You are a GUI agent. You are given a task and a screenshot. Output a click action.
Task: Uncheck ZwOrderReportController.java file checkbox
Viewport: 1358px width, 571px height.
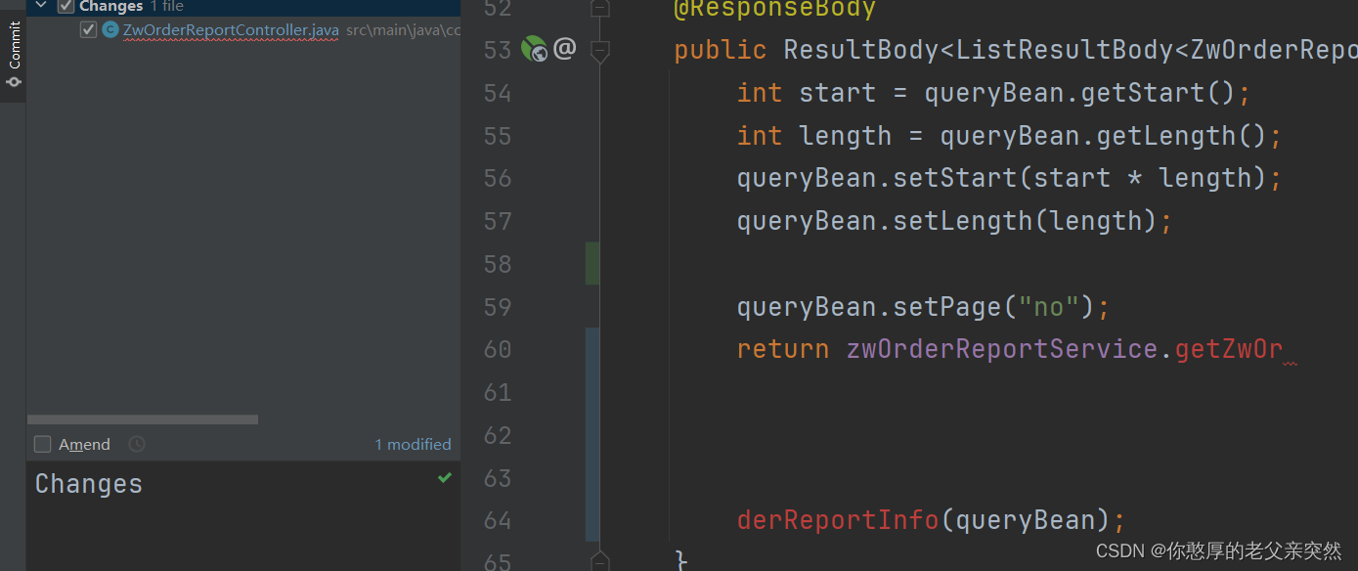coord(89,30)
